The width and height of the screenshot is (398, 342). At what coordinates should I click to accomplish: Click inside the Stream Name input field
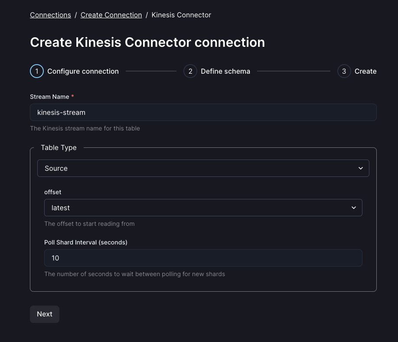(203, 112)
